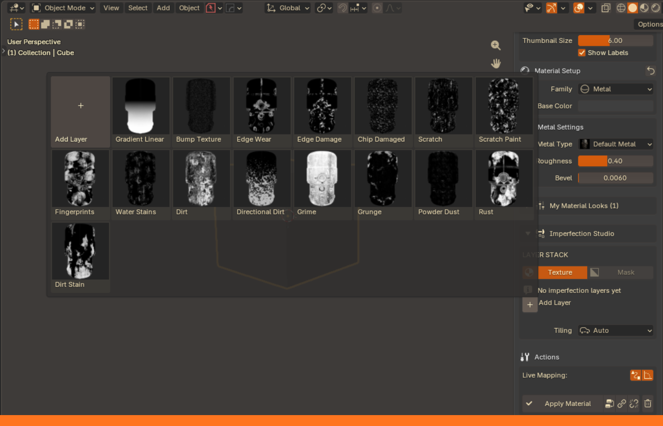
Task: Click the broken-link unlink icon beside Apply Material
Action: pyautogui.click(x=634, y=404)
